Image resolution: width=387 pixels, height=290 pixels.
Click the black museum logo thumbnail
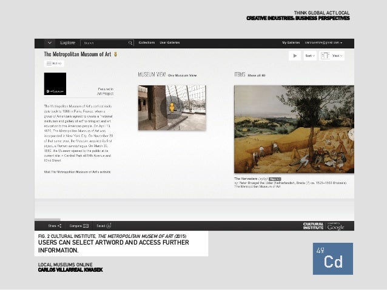coord(55,84)
